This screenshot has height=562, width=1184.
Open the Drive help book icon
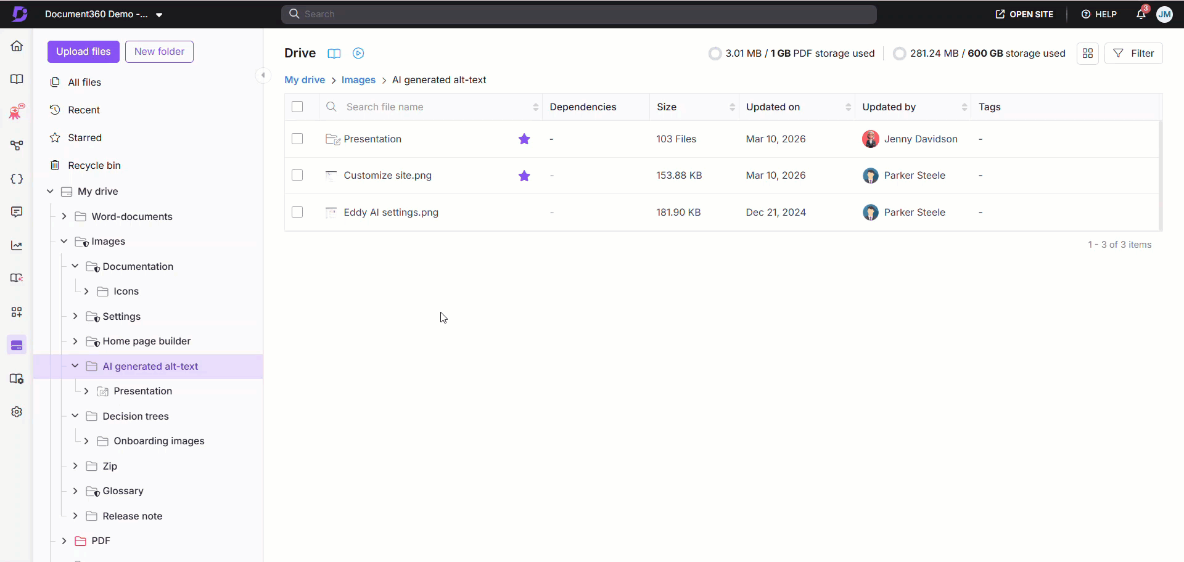point(334,54)
